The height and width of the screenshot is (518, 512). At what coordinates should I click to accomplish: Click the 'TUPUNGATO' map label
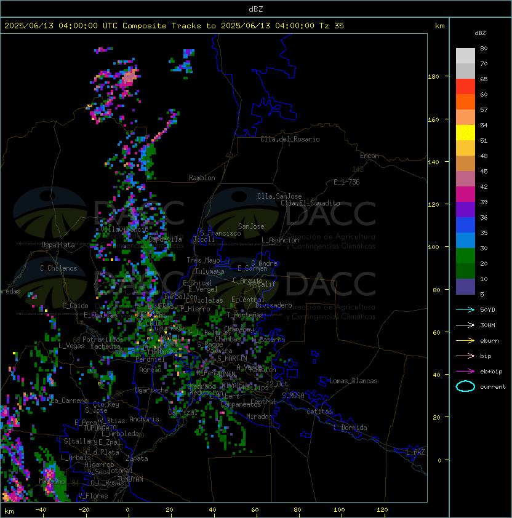pos(100,428)
